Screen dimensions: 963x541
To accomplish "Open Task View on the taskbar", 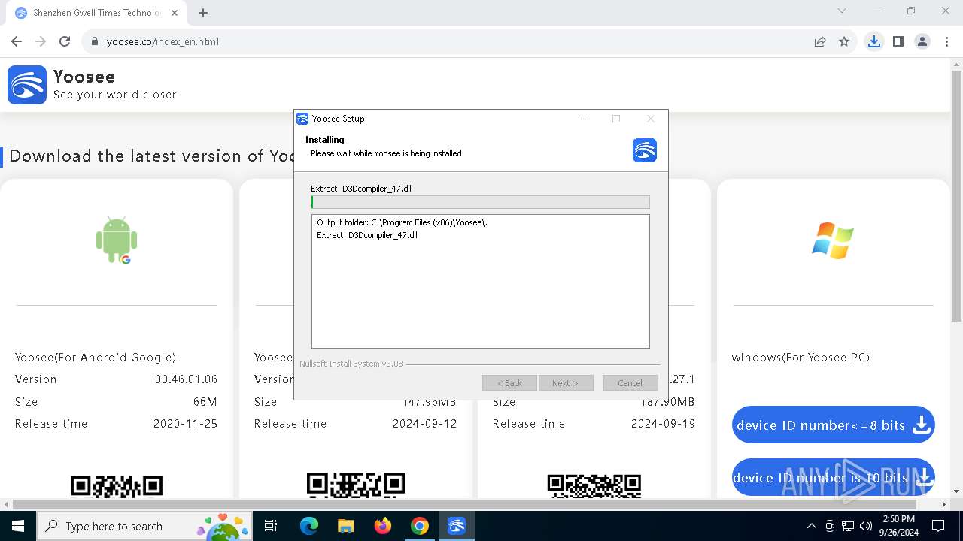I will coord(271,526).
